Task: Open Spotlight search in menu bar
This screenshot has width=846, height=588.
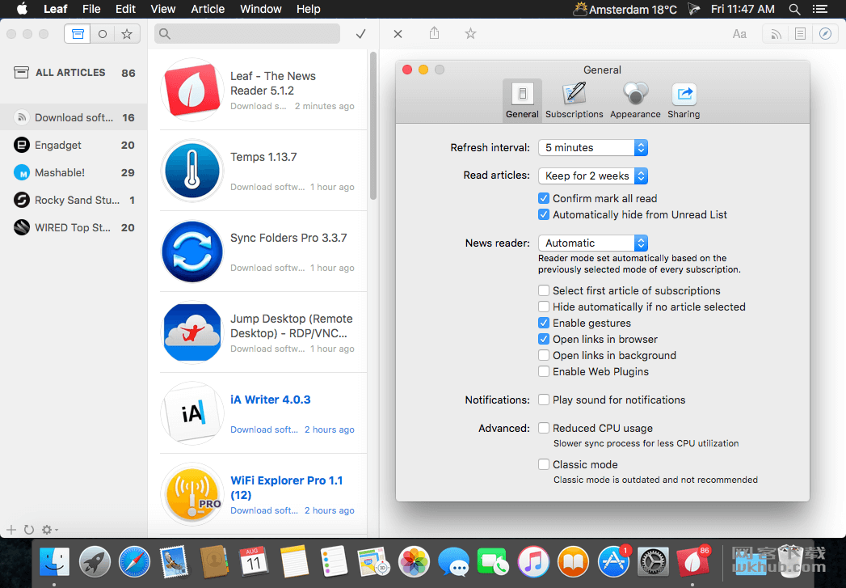Action: click(x=794, y=9)
